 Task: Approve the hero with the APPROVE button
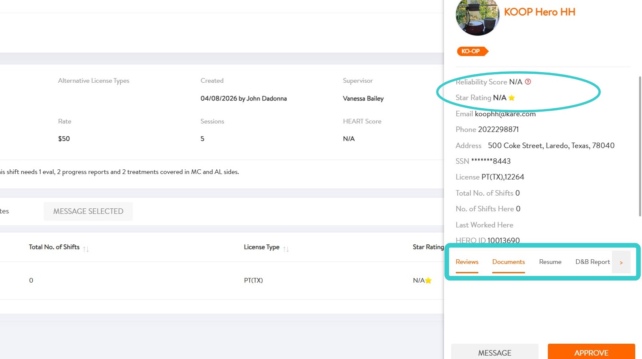(591, 353)
